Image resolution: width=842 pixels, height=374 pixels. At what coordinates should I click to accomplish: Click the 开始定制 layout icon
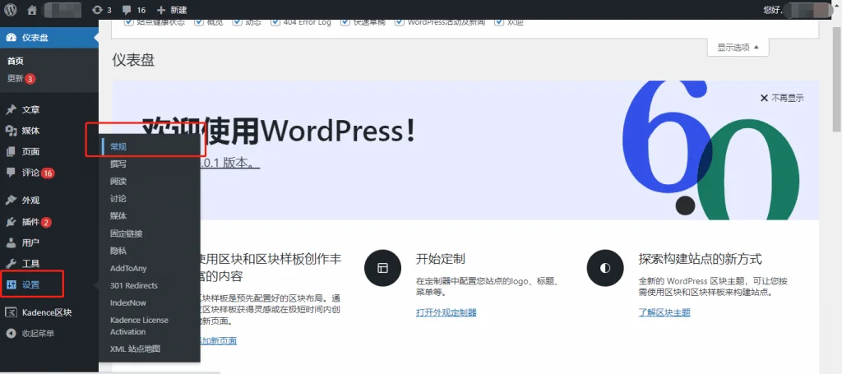(x=382, y=268)
